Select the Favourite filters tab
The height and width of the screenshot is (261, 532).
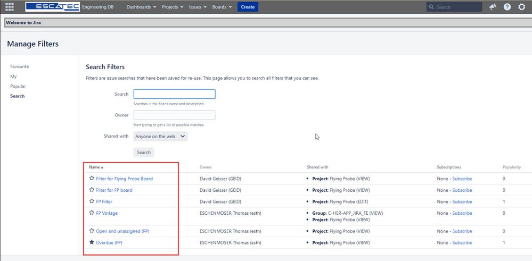[20, 66]
